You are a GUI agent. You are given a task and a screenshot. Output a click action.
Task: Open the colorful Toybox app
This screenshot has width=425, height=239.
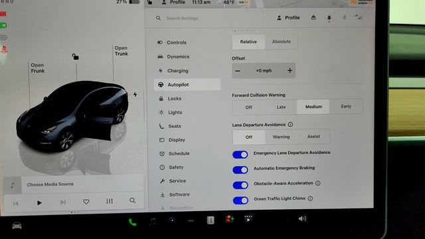pos(229,219)
